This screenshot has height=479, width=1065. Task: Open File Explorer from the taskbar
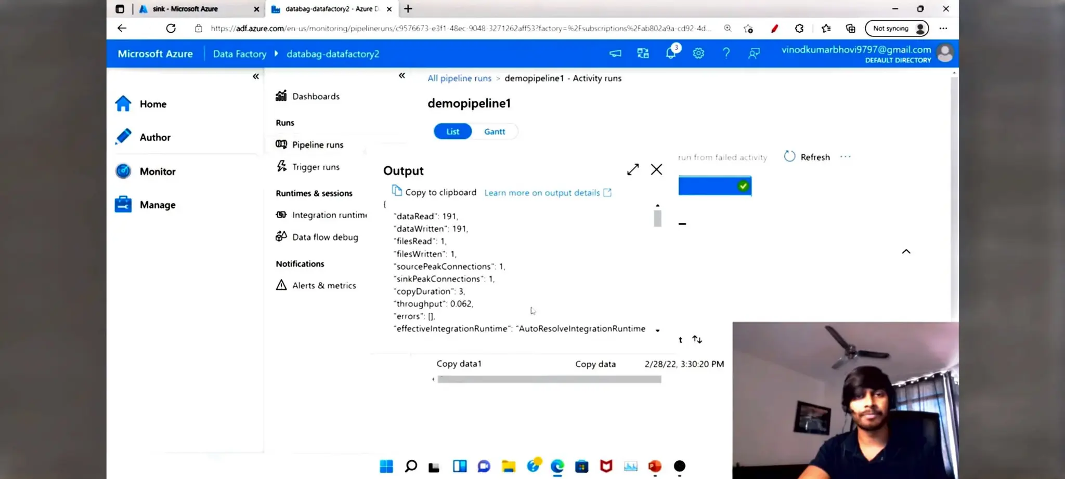pos(509,466)
